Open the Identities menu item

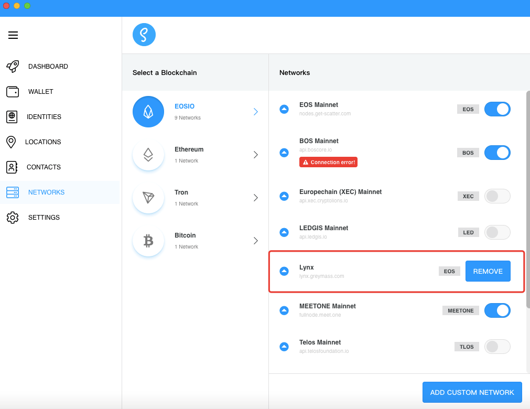click(59, 116)
